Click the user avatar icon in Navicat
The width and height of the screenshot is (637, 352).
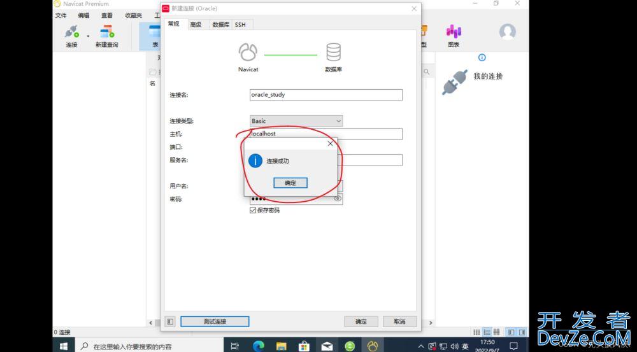tap(508, 32)
